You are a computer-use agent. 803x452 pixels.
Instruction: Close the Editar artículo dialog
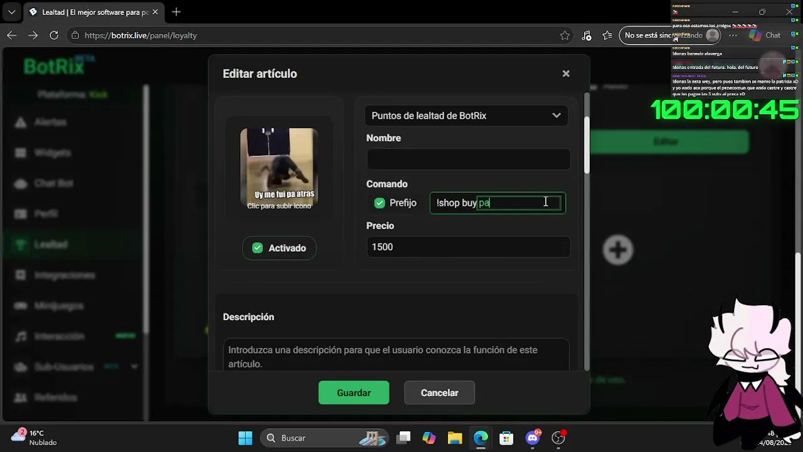[x=566, y=73]
